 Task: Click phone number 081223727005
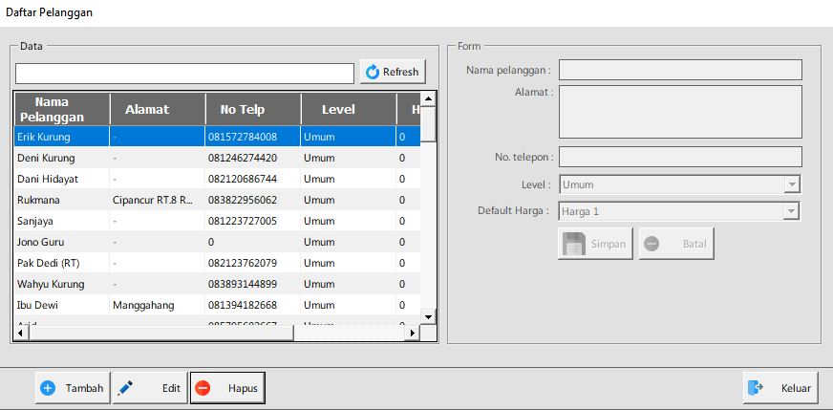[x=243, y=221]
